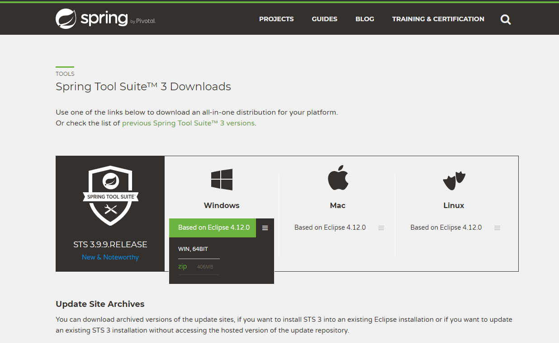
Task: Open the New & Noteworthy link
Action: click(x=110, y=257)
